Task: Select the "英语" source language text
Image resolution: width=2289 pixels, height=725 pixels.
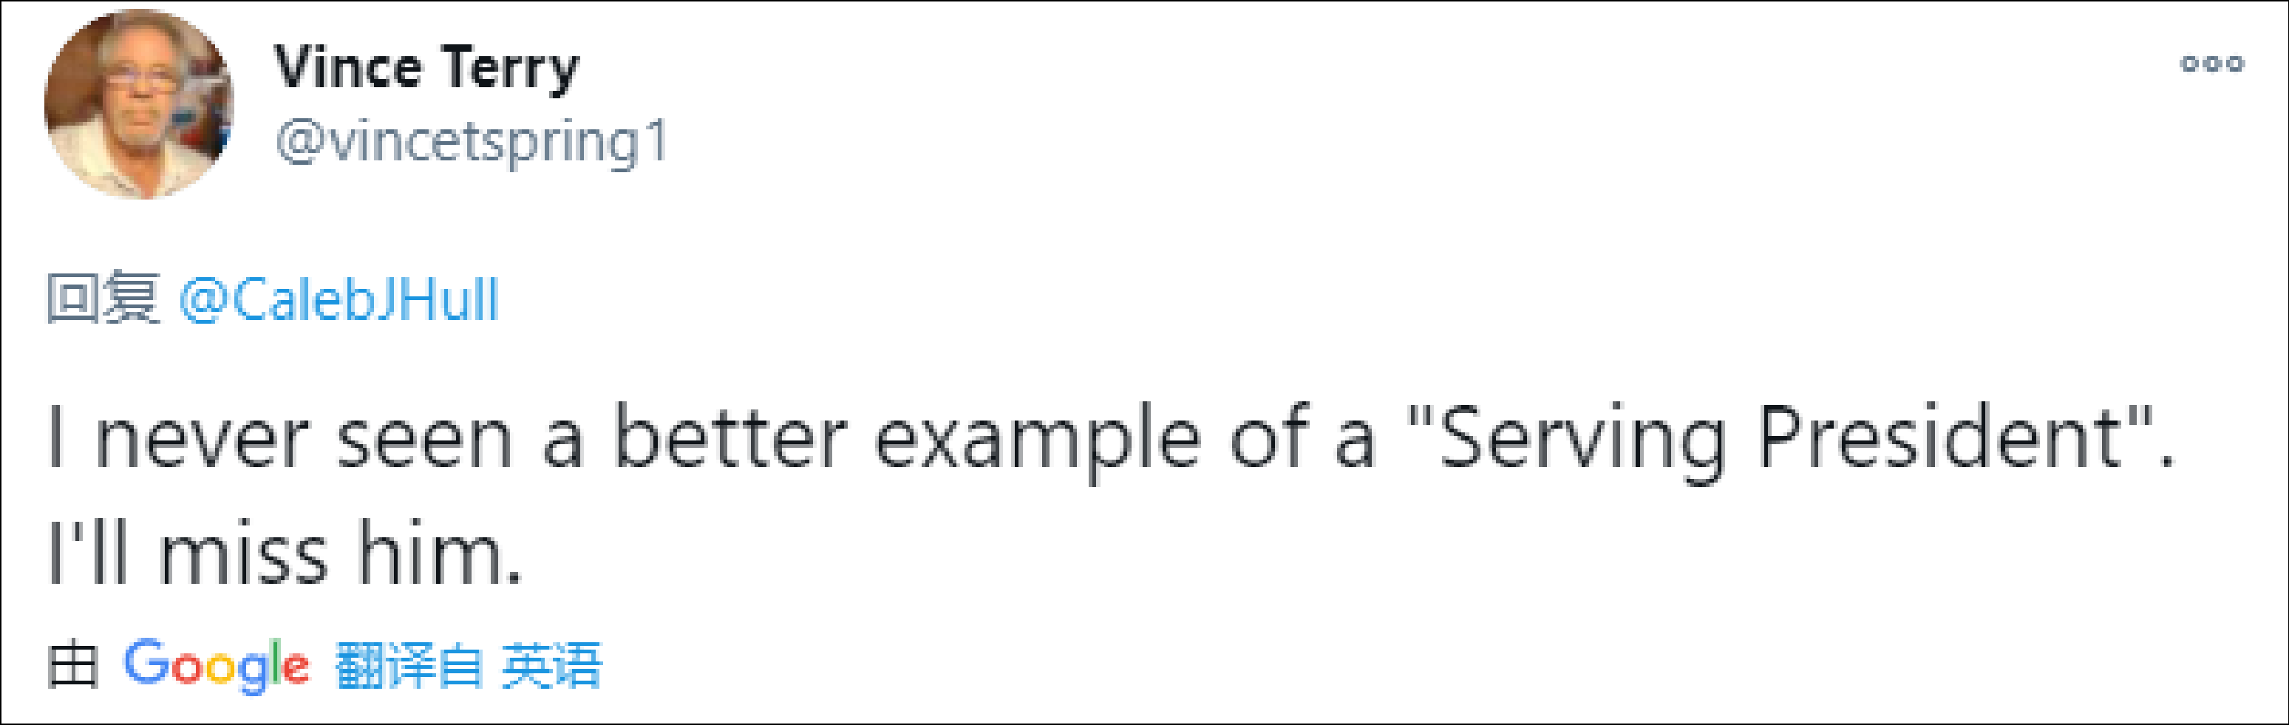Action: (x=552, y=665)
